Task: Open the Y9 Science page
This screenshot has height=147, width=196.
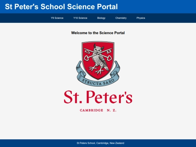Action: click(57, 18)
